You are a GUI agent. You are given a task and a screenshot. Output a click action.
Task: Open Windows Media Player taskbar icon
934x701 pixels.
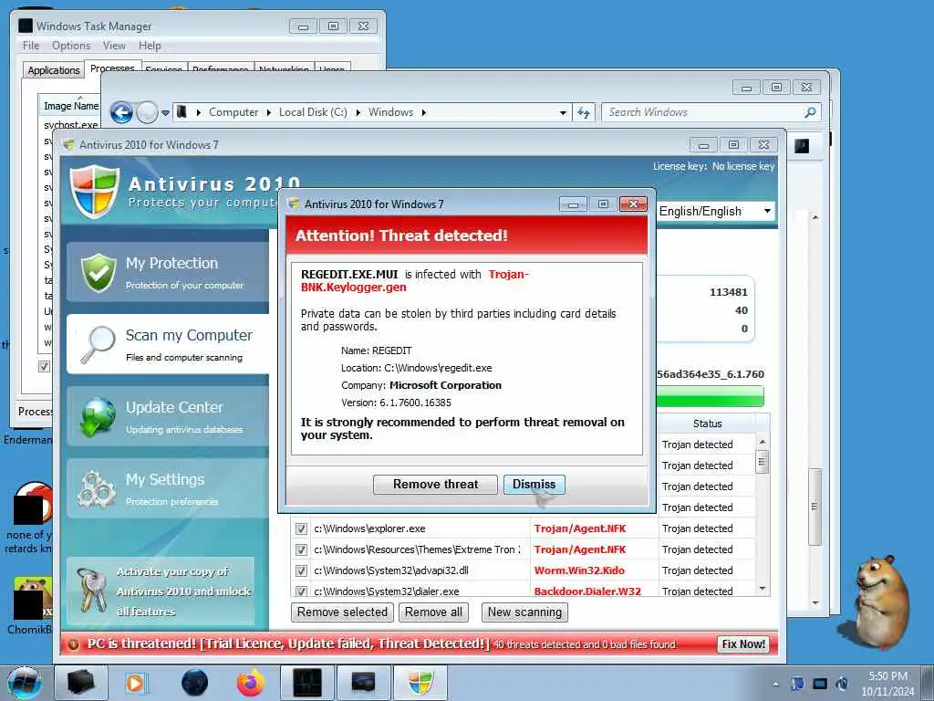[x=135, y=683]
